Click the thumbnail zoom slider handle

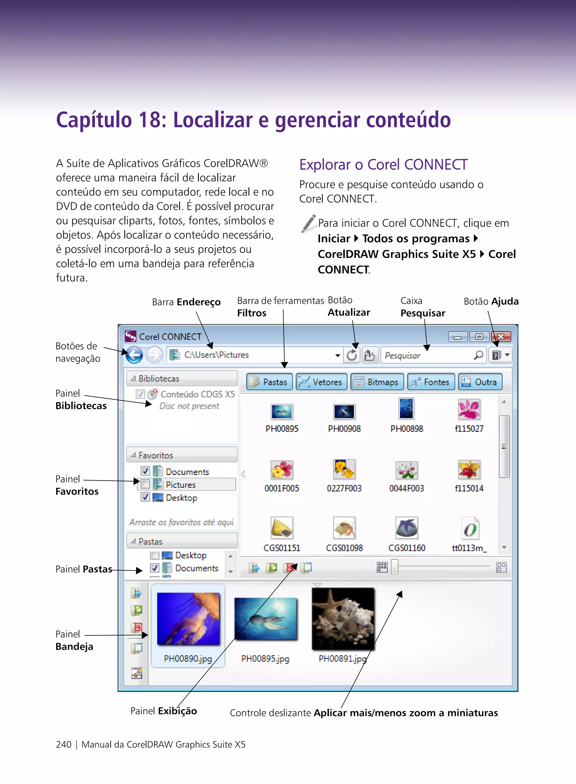[395, 567]
